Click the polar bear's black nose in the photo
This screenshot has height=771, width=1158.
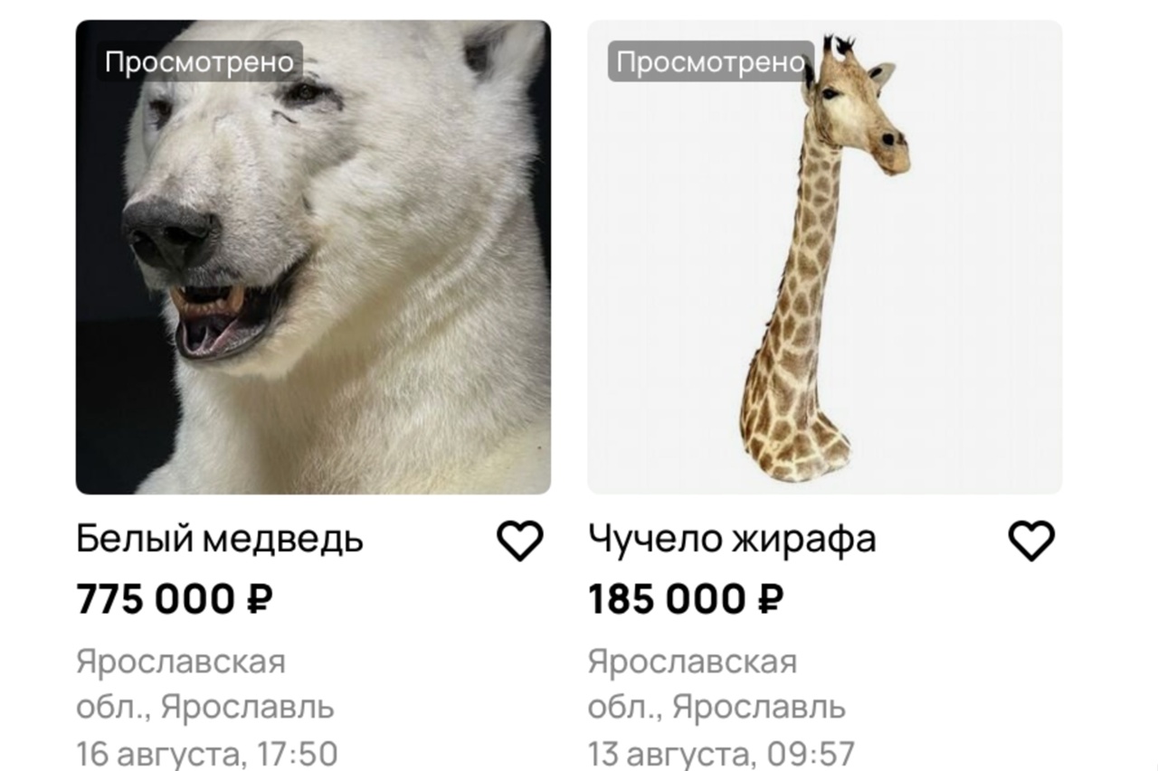[171, 232]
